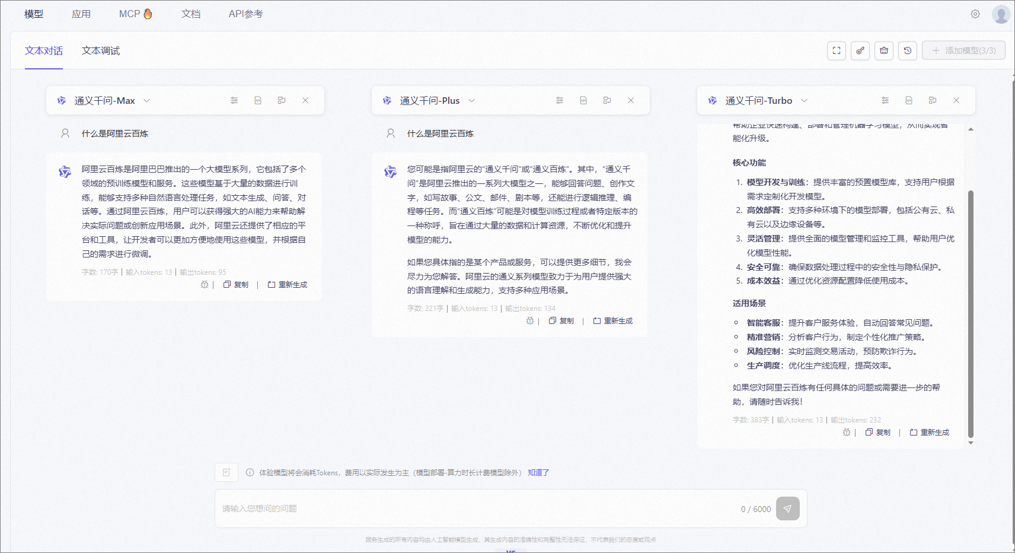The image size is (1015, 553).
Task: Click the 输出tokens: 134 stat under Plus reply
Action: (530, 309)
